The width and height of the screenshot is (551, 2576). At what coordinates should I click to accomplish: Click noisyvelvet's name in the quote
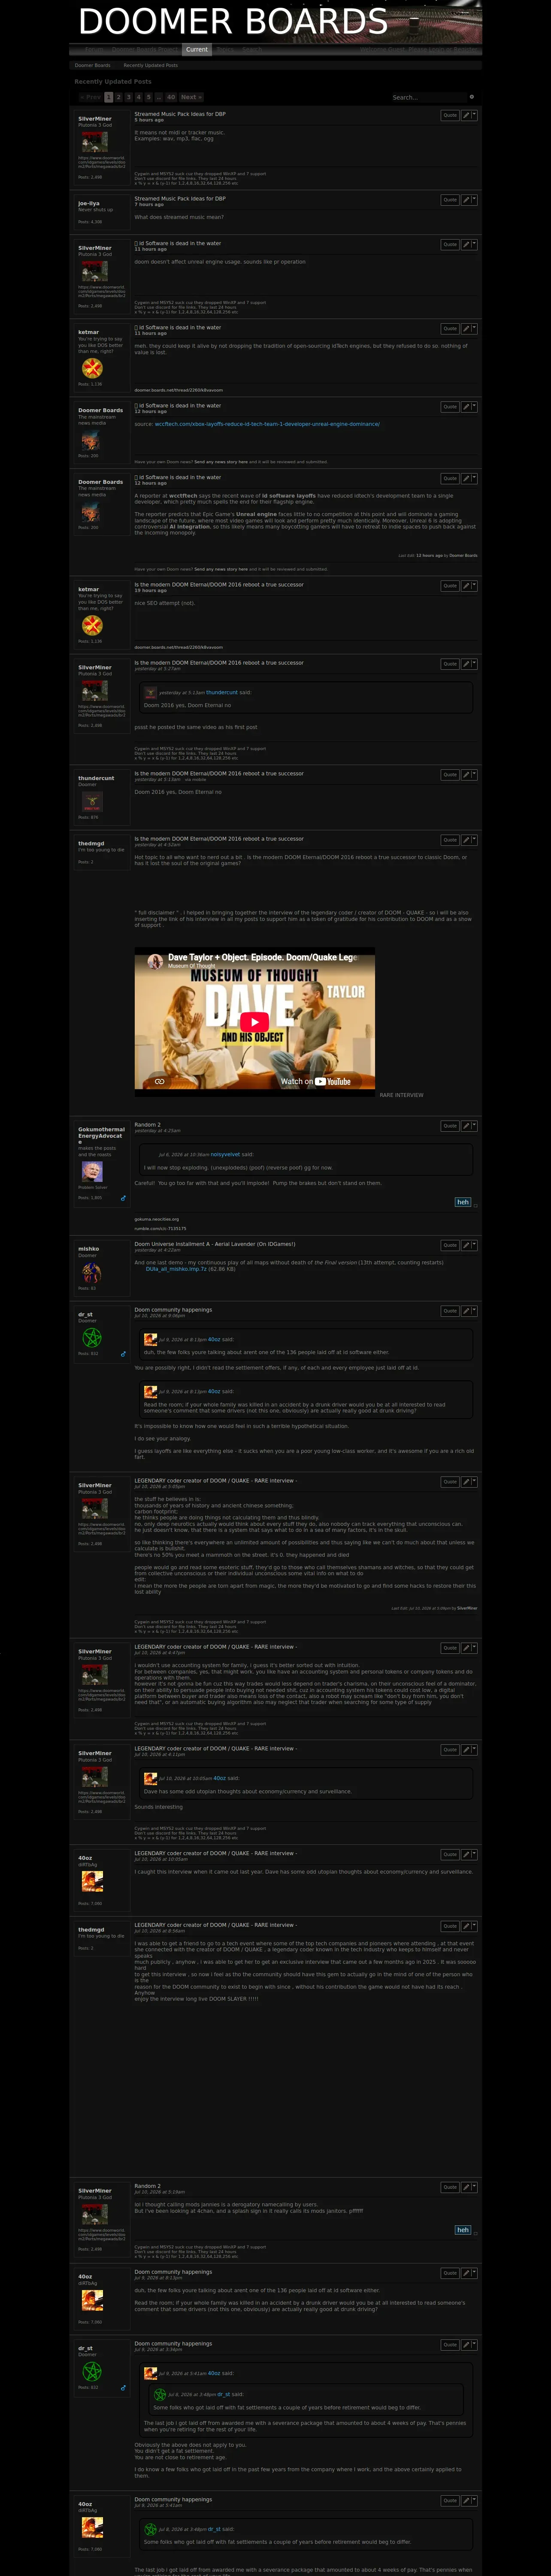click(225, 1154)
